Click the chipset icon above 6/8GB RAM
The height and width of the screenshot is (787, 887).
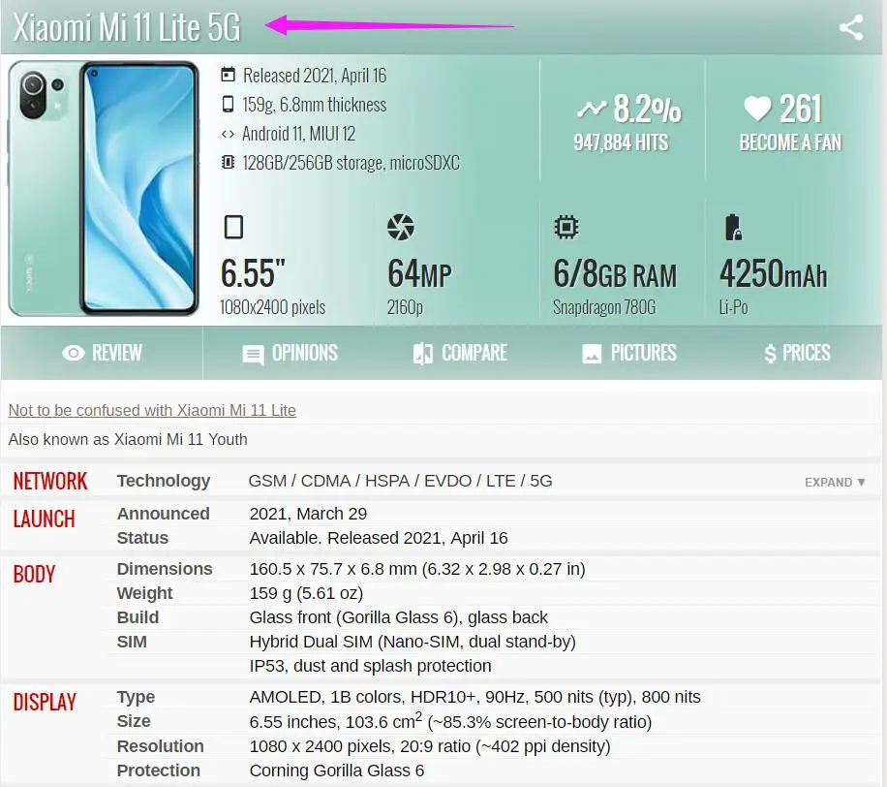click(x=566, y=227)
